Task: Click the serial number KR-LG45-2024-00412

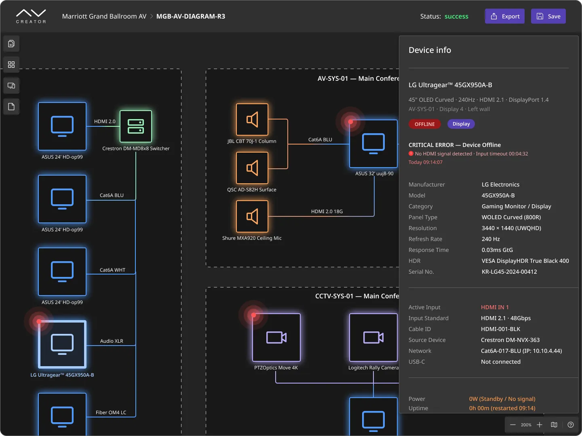Action: click(x=509, y=272)
